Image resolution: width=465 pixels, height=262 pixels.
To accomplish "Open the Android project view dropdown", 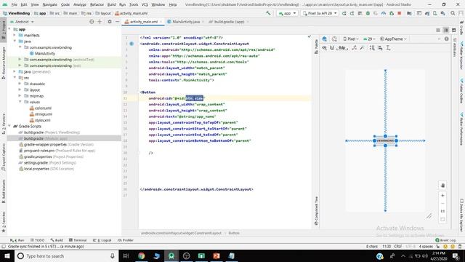I will pos(23,22).
